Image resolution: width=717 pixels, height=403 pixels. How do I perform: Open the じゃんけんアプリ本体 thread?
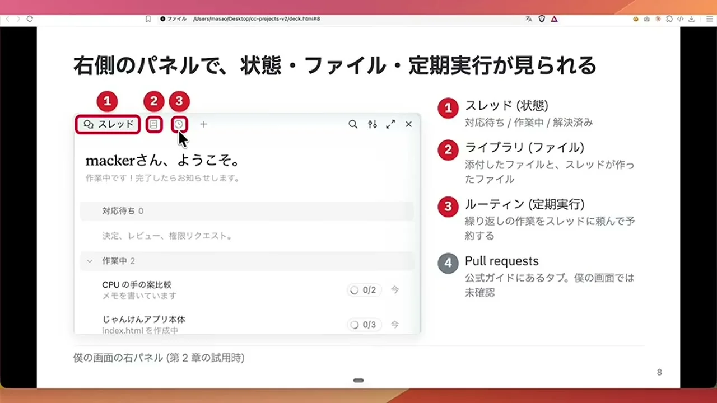143,319
